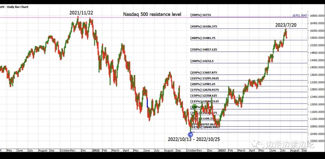Screen dimensions: 325x159
Task: Click the "11200.0000" price axis value
Action: coord(317,119)
